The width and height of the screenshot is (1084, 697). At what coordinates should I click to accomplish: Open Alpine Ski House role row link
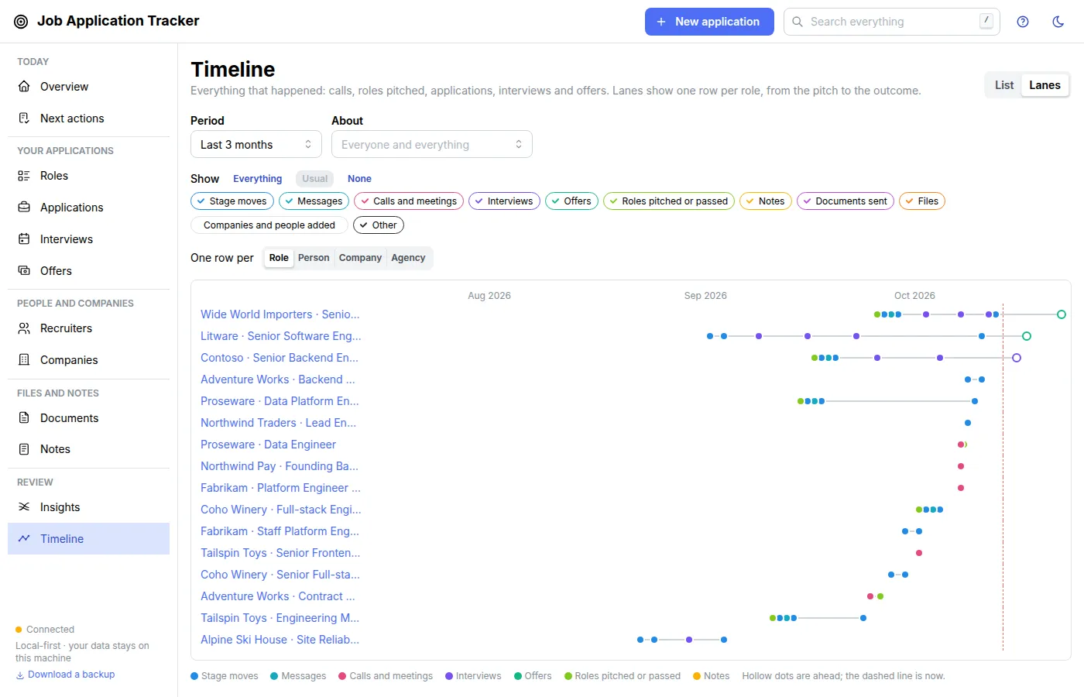tap(280, 640)
